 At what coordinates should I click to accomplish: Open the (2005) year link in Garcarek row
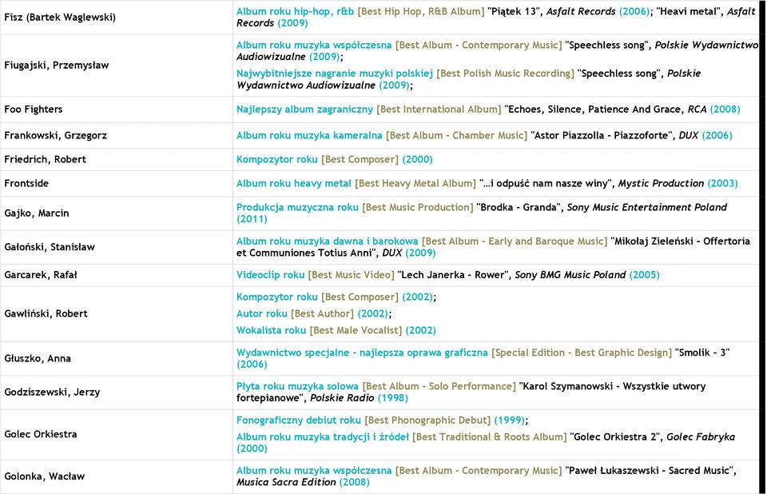coord(644,275)
